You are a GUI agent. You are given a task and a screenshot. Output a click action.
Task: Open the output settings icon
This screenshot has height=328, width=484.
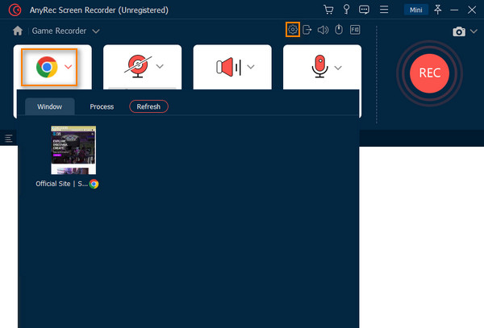pyautogui.click(x=307, y=30)
